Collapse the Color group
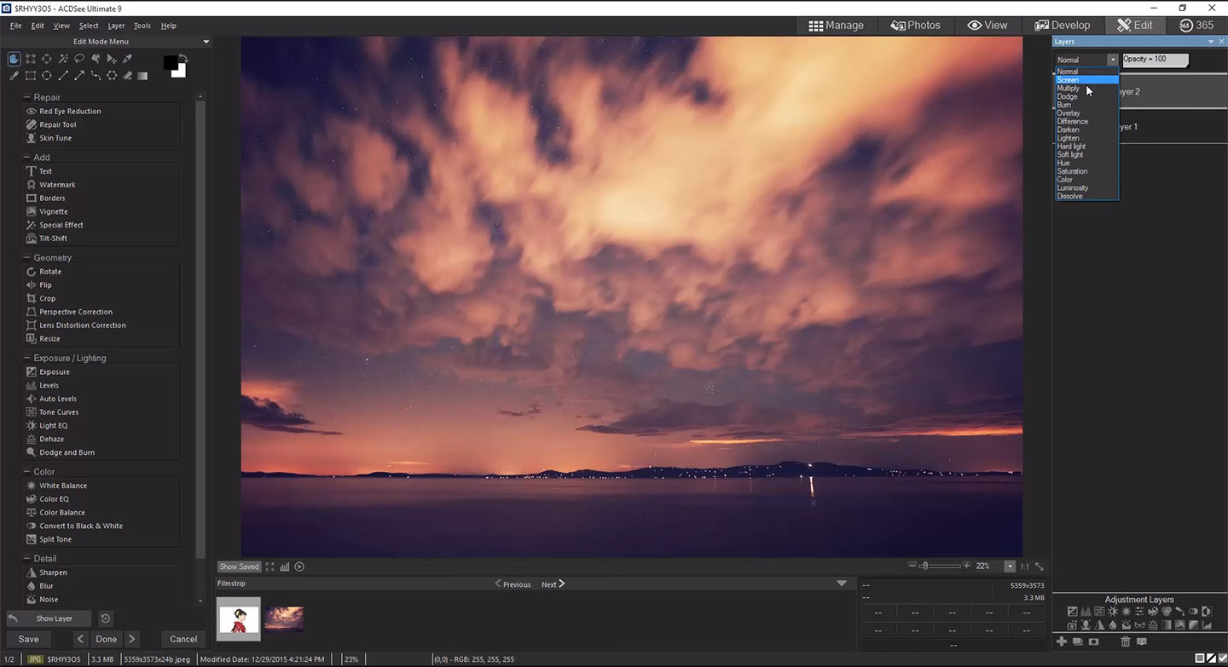The height and width of the screenshot is (667, 1228). [27, 471]
